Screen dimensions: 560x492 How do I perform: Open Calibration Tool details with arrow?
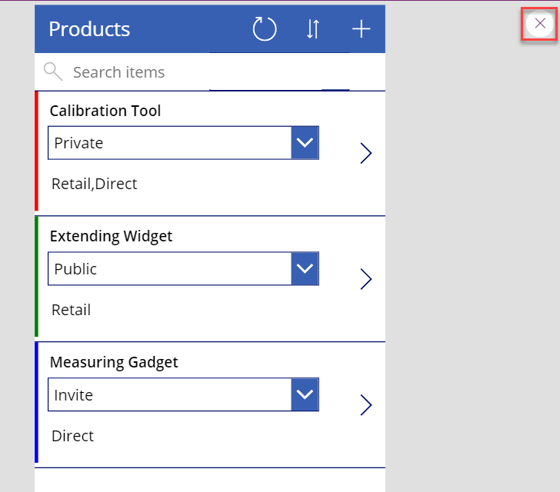(x=365, y=153)
